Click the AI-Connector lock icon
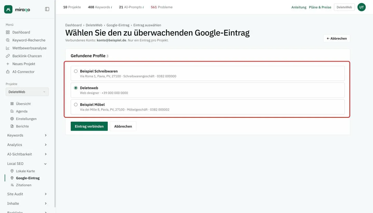The height and width of the screenshot is (213, 373). [8, 72]
